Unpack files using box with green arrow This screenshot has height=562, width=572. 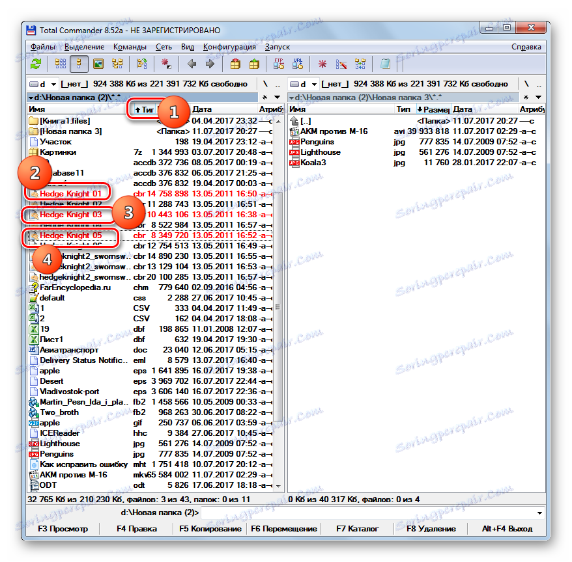[254, 64]
